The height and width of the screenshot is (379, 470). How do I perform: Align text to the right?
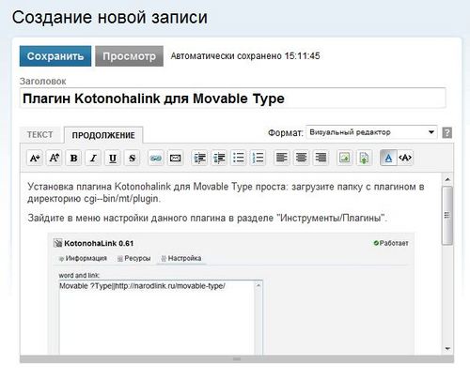click(321, 158)
